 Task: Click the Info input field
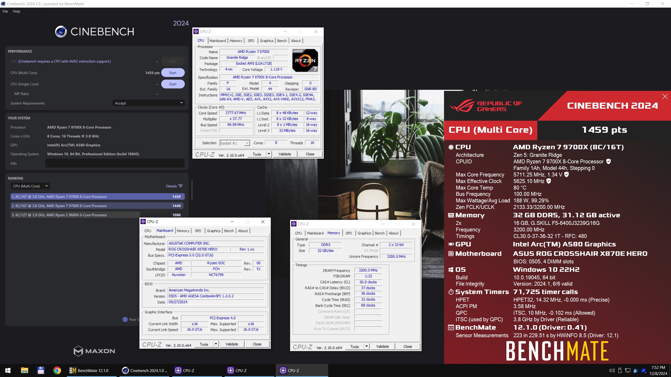click(115, 163)
